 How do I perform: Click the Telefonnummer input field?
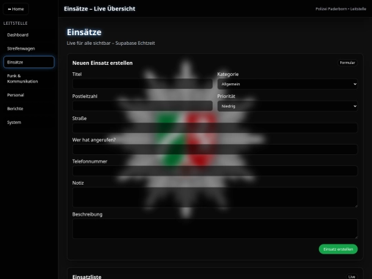coord(215,171)
